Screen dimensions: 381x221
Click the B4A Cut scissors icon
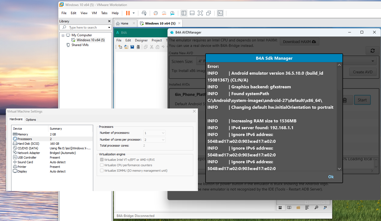tap(151, 47)
